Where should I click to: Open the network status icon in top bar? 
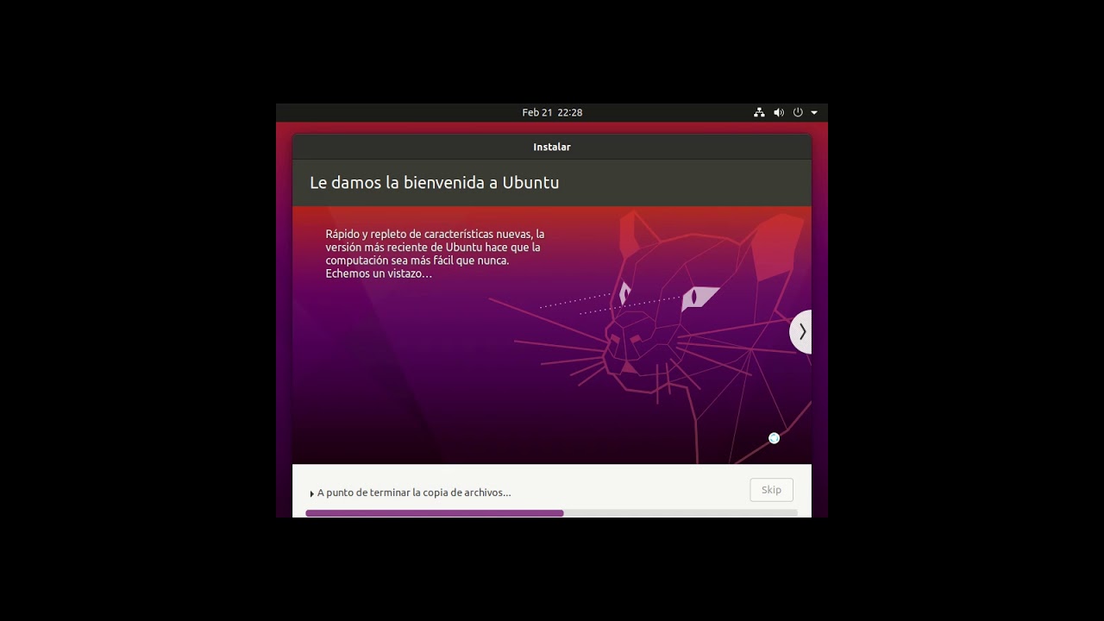[x=759, y=112]
